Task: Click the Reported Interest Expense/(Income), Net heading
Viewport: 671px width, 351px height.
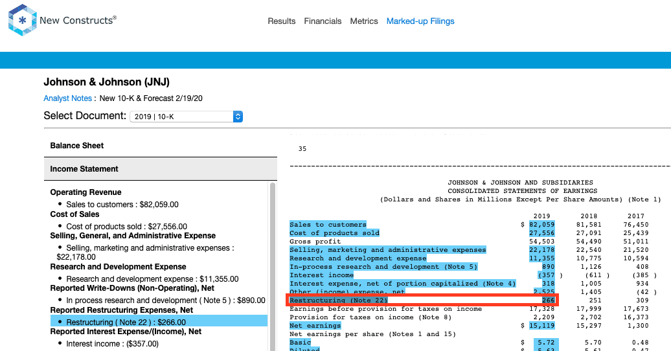Action: click(x=126, y=332)
